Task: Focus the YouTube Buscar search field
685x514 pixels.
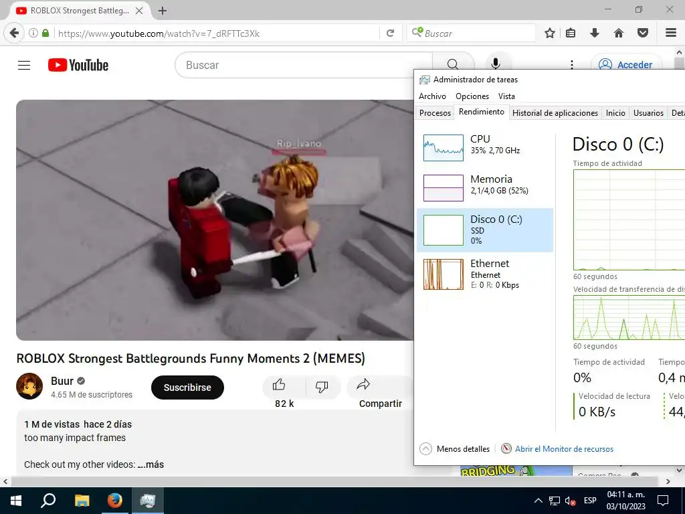Action: click(x=304, y=65)
